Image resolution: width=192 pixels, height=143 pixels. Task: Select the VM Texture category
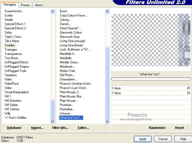[x=12, y=109]
